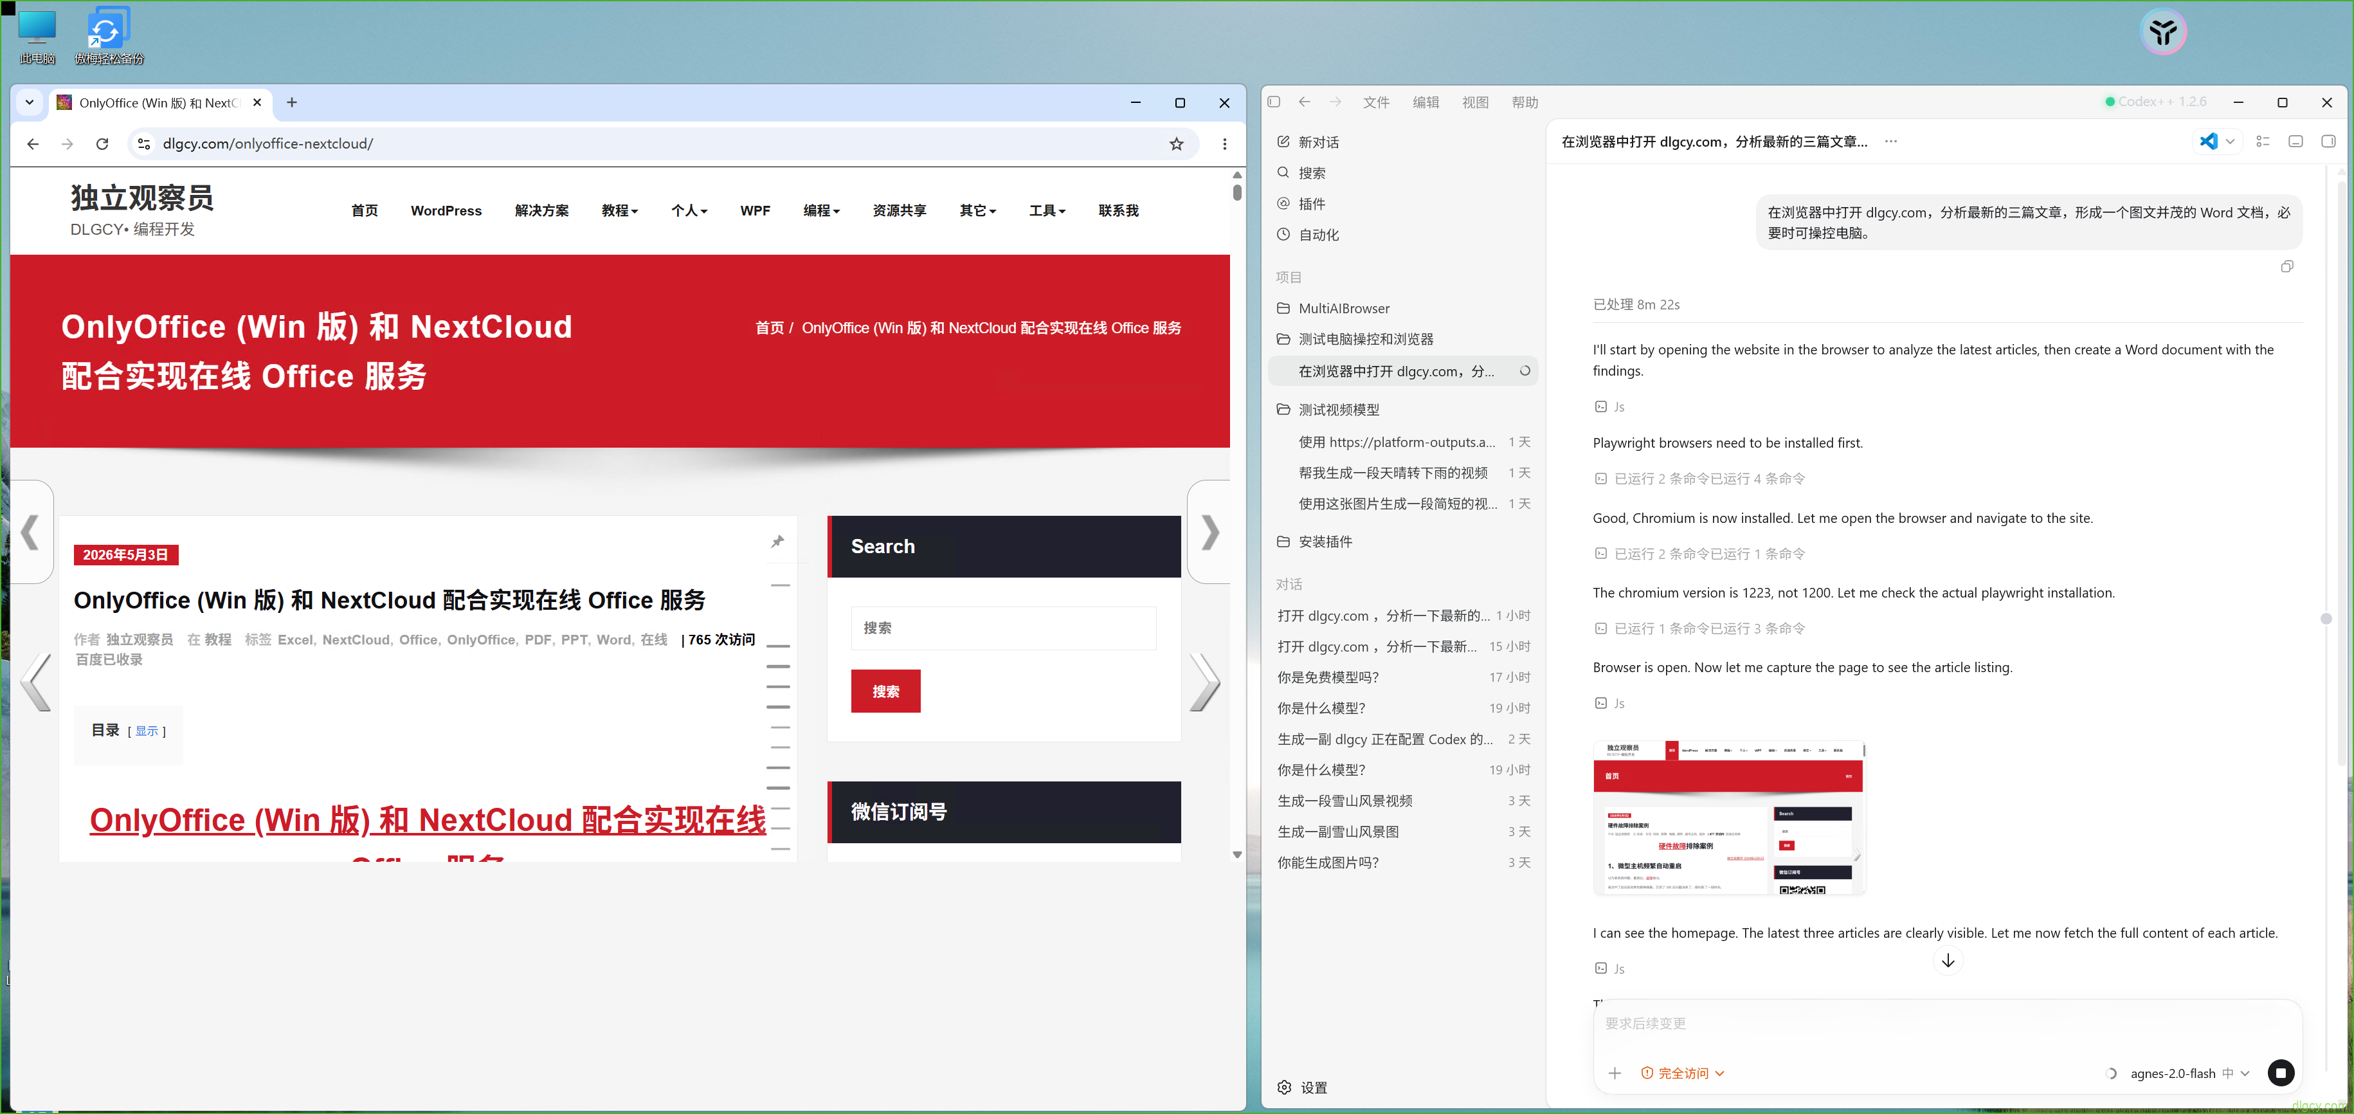Click the website 搜索 text field

1003,628
